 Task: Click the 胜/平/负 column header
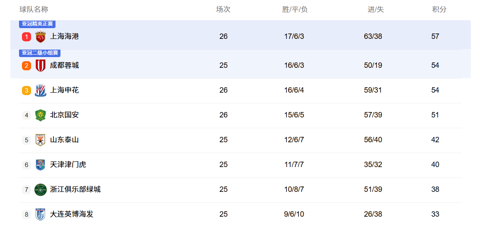click(295, 10)
